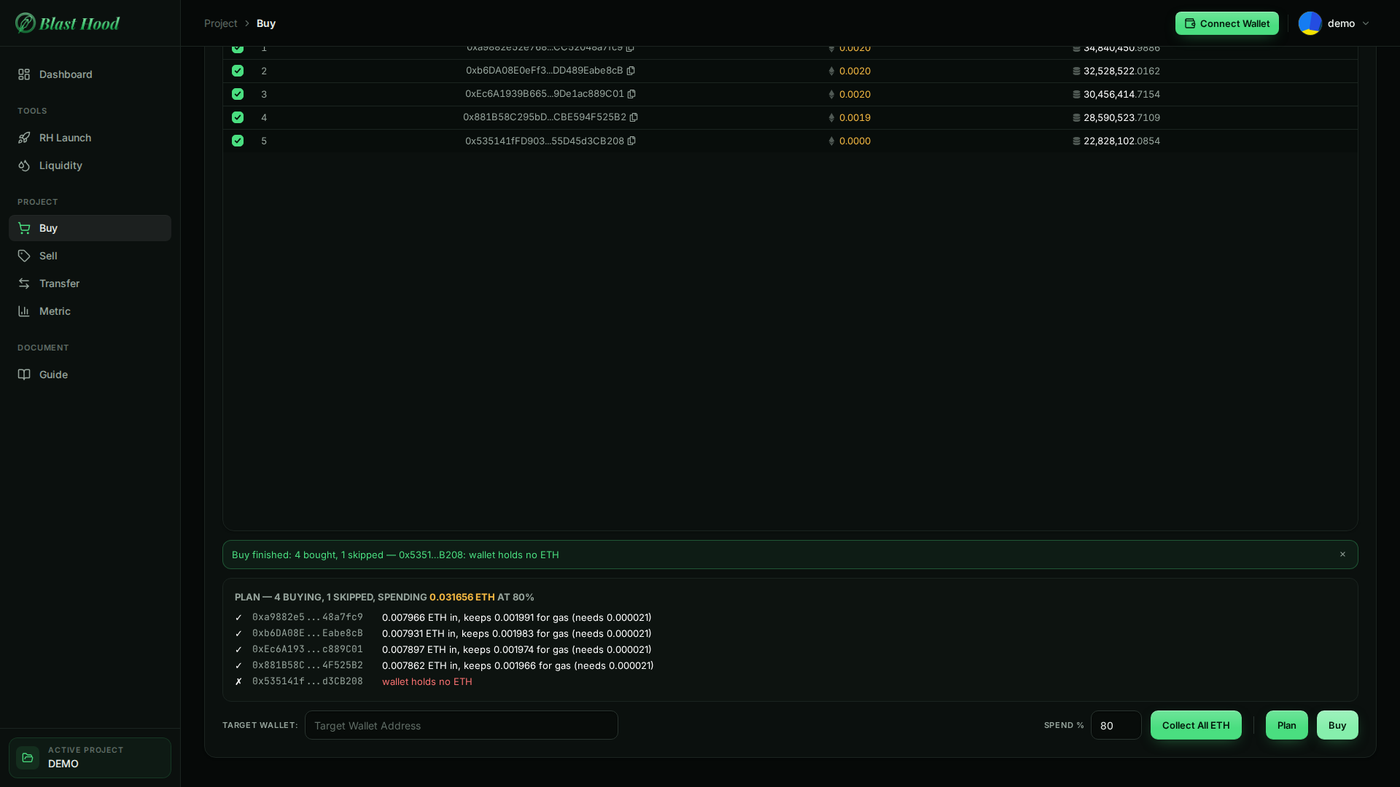Click the token stack icon beside 30,456,414.7154
This screenshot has height=787, width=1400.
tap(1076, 94)
